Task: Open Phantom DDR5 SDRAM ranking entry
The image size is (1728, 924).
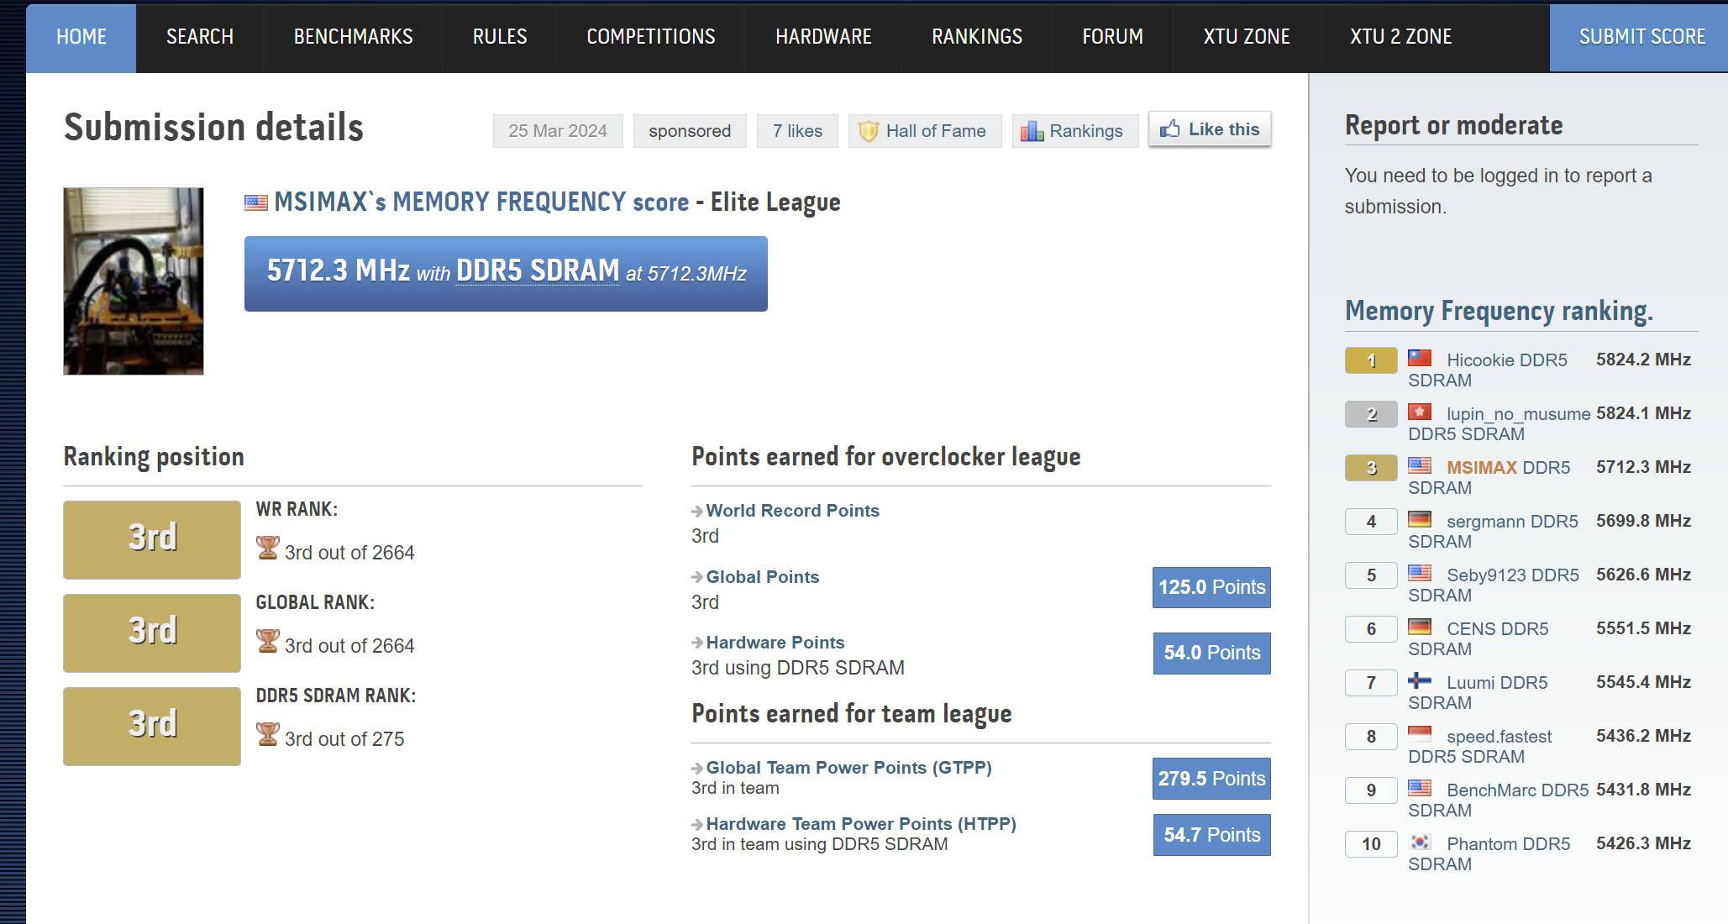Action: tap(1489, 854)
